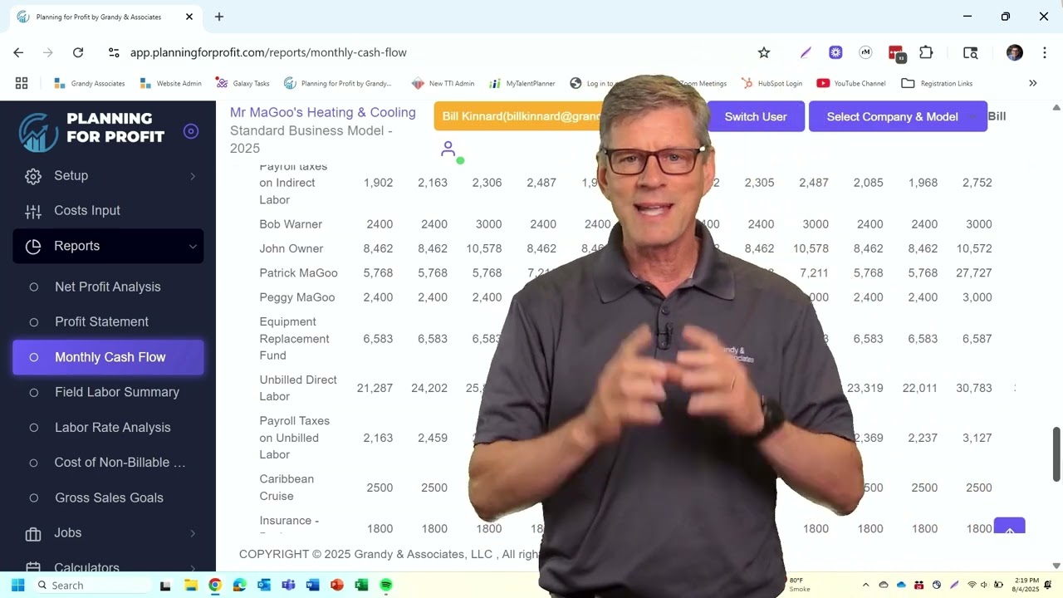Open the Registration Links bookmark folder
Screen dimensions: 1063x598
tap(937, 83)
